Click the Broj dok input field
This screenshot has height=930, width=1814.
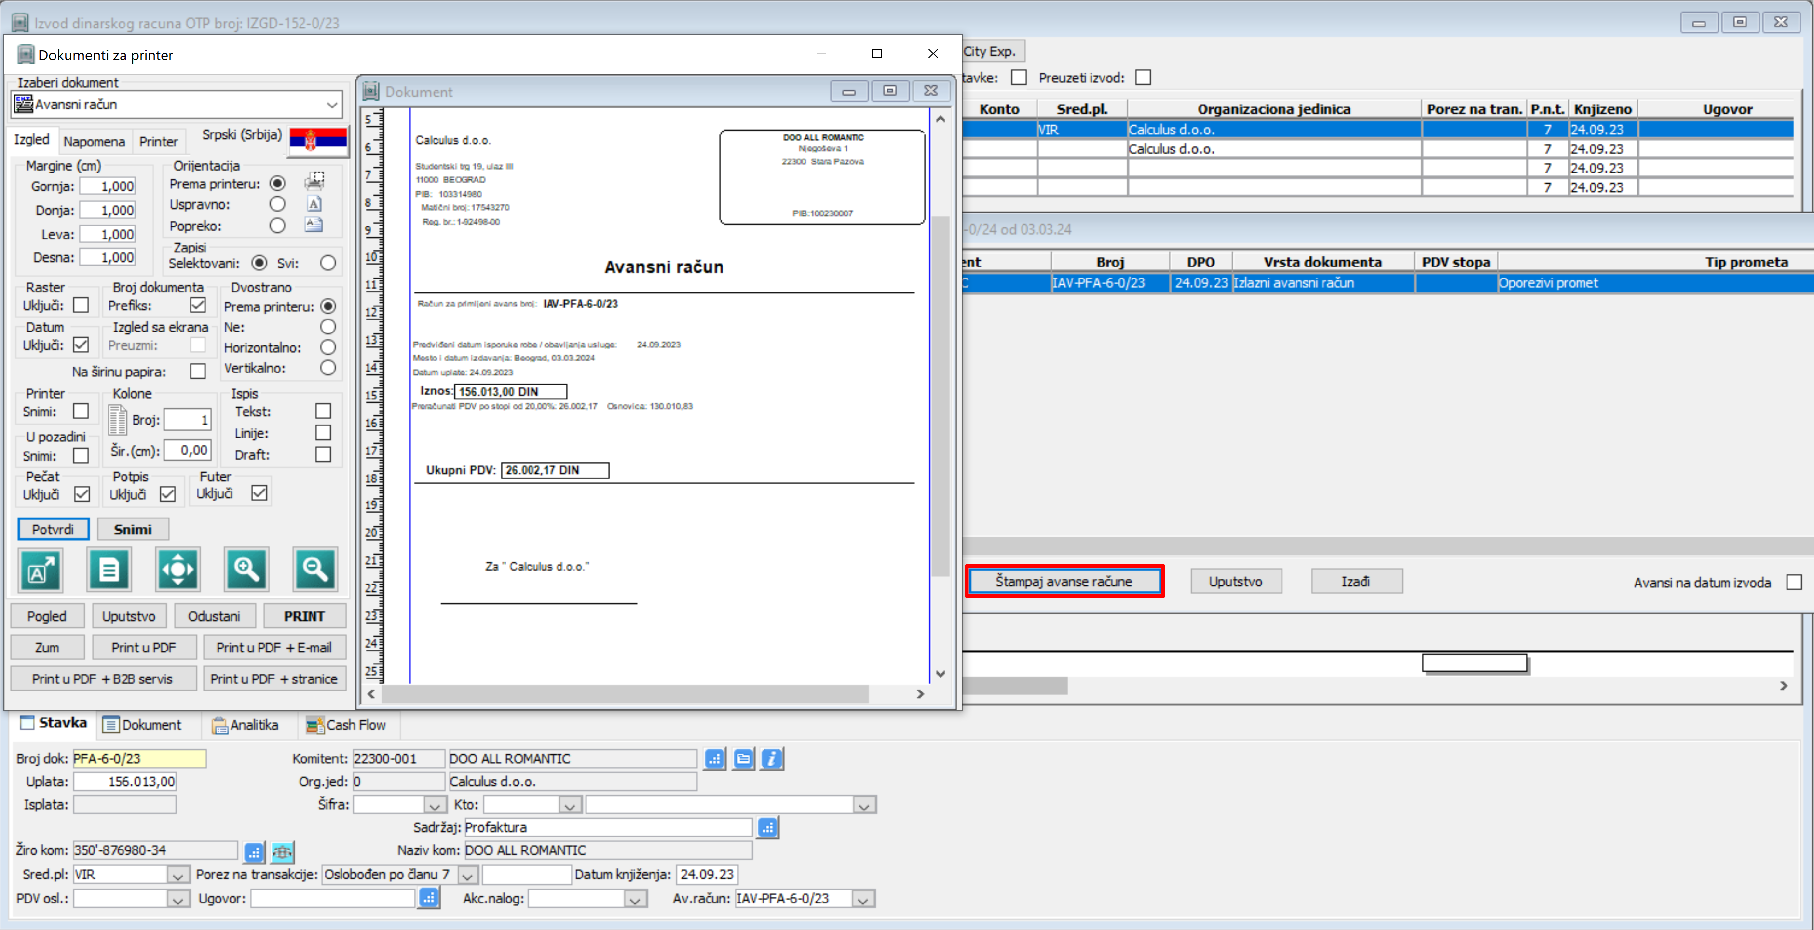[x=139, y=758]
